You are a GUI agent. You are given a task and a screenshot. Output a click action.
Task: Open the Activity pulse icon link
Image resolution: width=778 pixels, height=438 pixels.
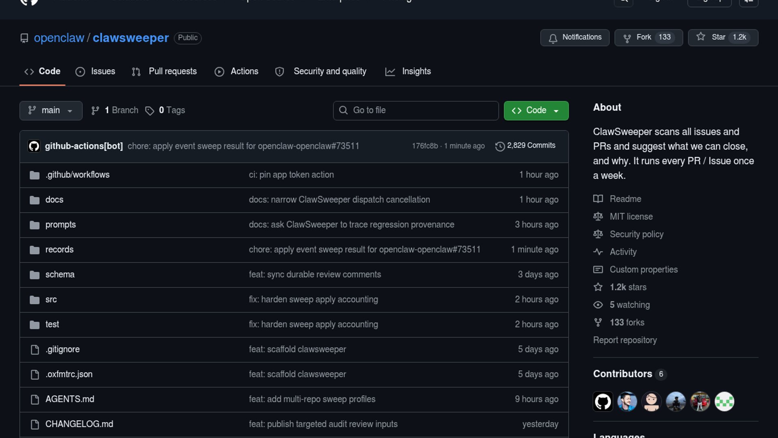click(598, 252)
